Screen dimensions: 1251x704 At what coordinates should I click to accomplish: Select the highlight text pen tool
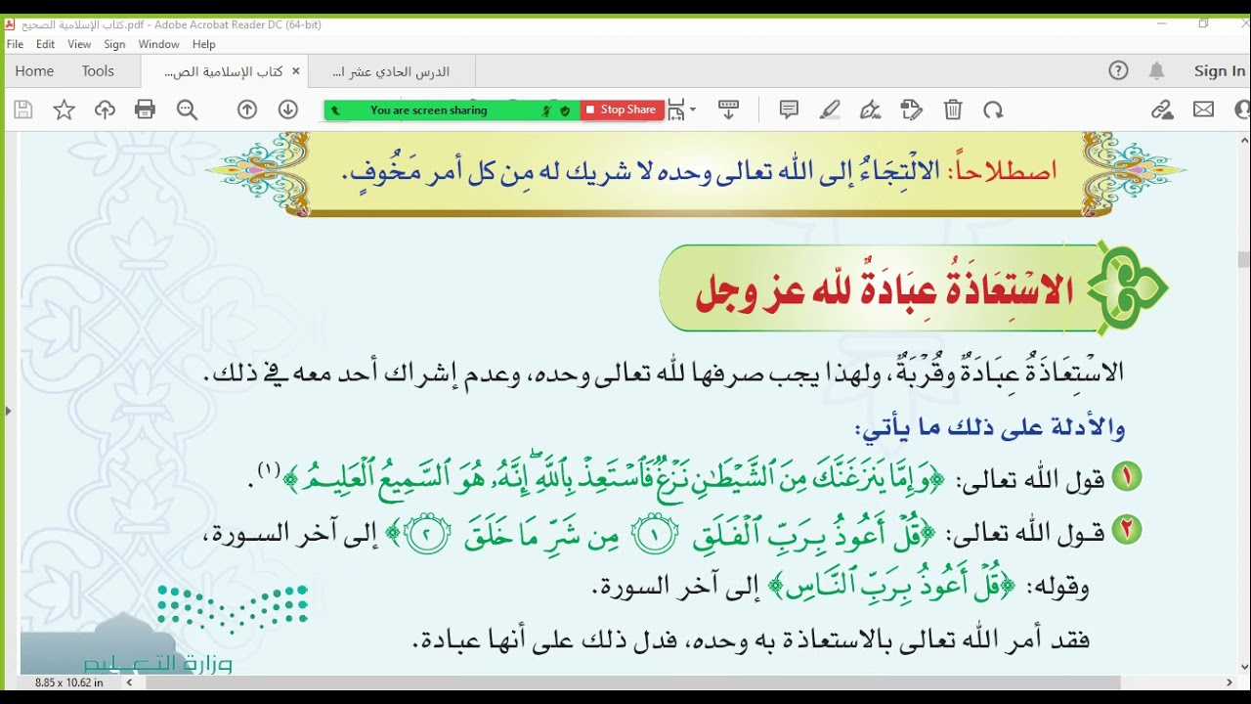(x=830, y=110)
